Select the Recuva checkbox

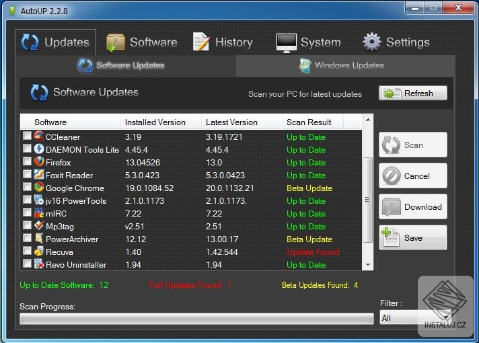click(x=27, y=251)
